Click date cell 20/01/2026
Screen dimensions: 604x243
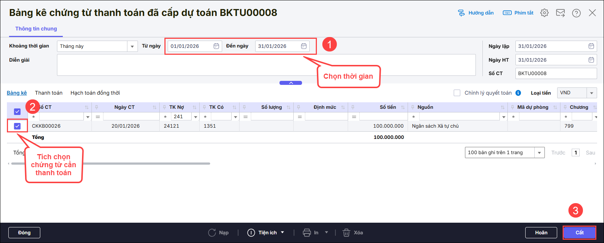[126, 126]
